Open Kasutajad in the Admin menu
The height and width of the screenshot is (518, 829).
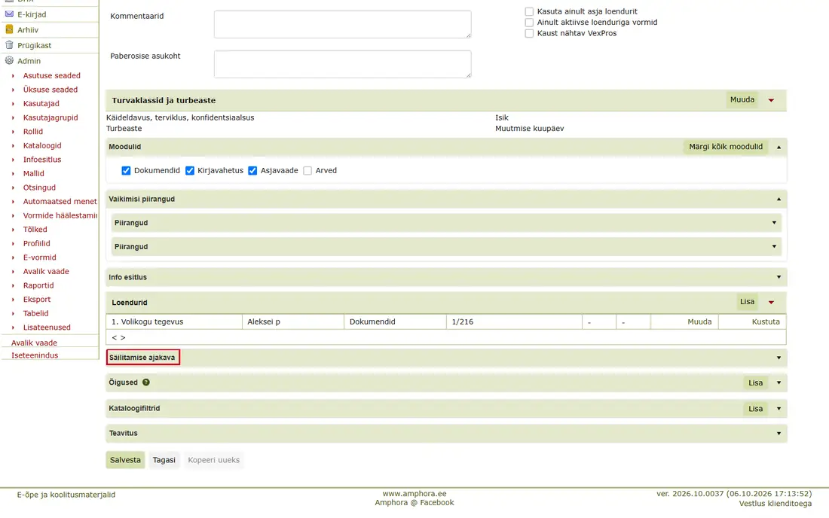(x=41, y=103)
